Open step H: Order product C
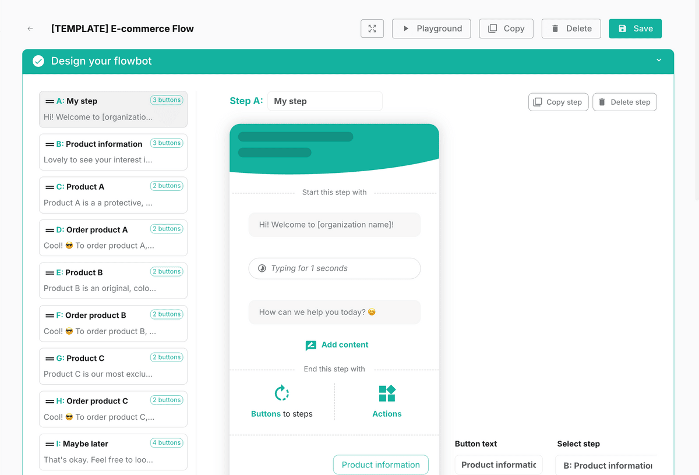Viewport: 699px width, 475px height. point(113,409)
